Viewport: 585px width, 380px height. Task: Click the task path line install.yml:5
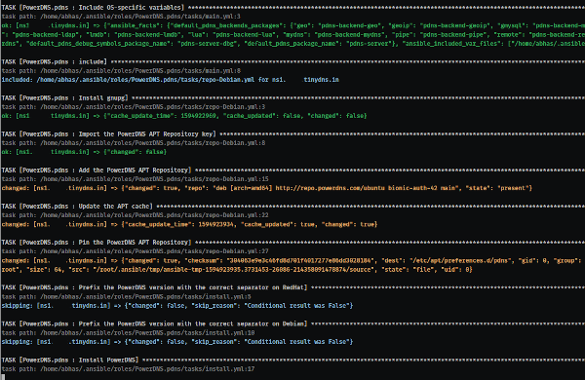coord(126,296)
